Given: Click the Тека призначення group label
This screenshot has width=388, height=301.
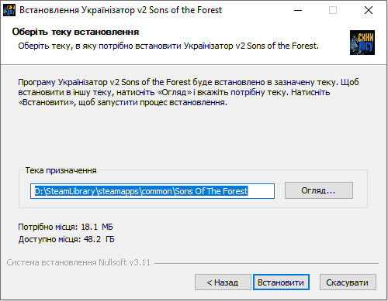Looking at the screenshot, I should point(61,170).
